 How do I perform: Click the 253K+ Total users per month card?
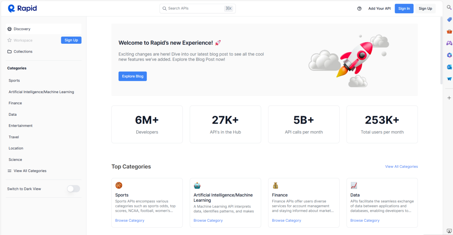pyautogui.click(x=382, y=124)
